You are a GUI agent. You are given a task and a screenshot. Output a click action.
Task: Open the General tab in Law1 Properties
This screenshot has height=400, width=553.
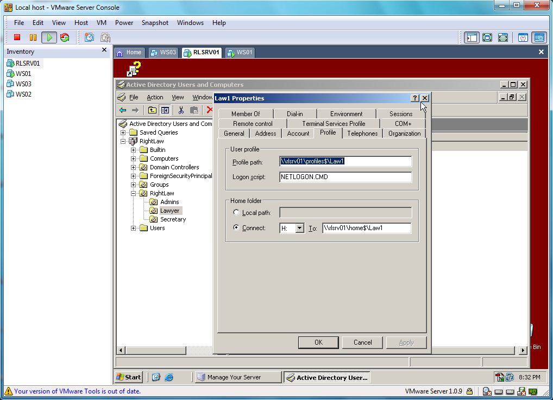tap(234, 134)
